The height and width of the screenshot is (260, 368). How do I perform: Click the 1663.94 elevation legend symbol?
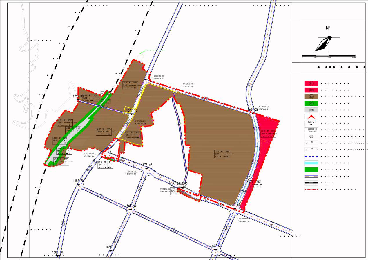pos(311,123)
